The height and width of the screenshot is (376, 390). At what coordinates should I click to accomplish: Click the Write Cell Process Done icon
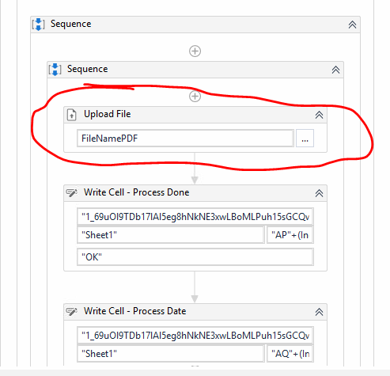coord(71,193)
